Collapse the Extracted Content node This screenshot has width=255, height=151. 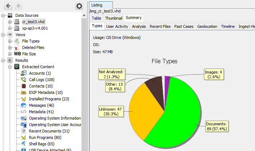tap(10, 67)
